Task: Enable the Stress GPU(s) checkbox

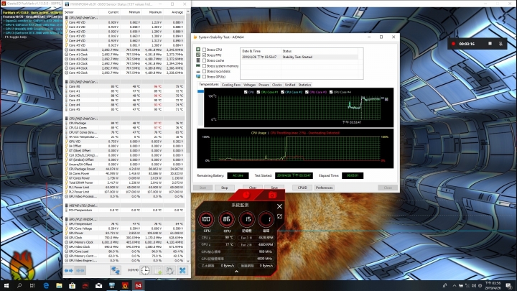Action: 204,77
